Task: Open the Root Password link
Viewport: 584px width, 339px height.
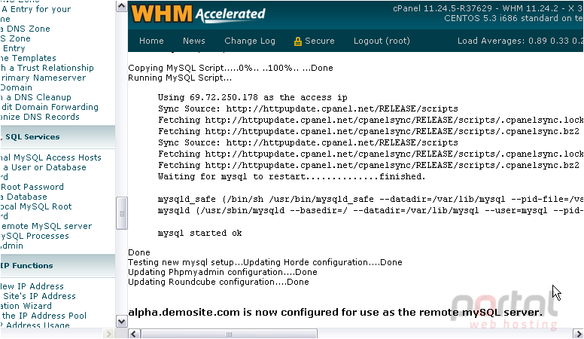Action: pos(32,187)
